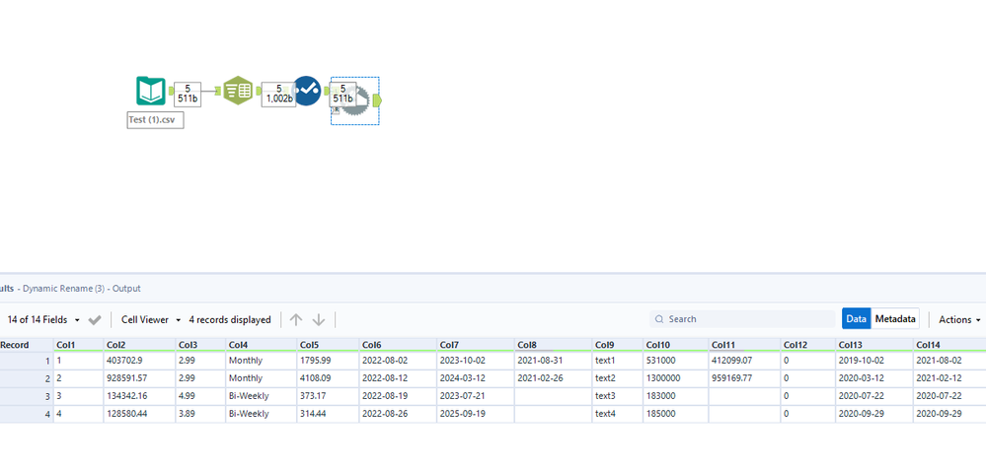Click the 511b label after Input Data tool
The height and width of the screenshot is (470, 986).
click(x=188, y=95)
